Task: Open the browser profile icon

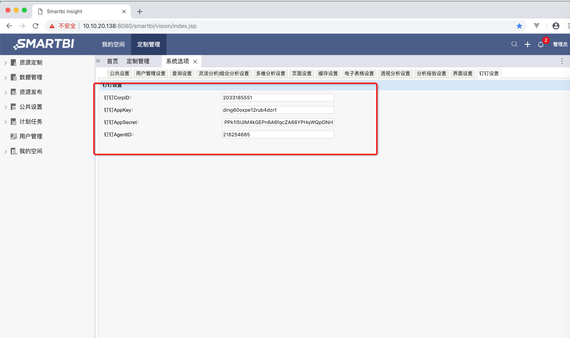Action: [556, 26]
